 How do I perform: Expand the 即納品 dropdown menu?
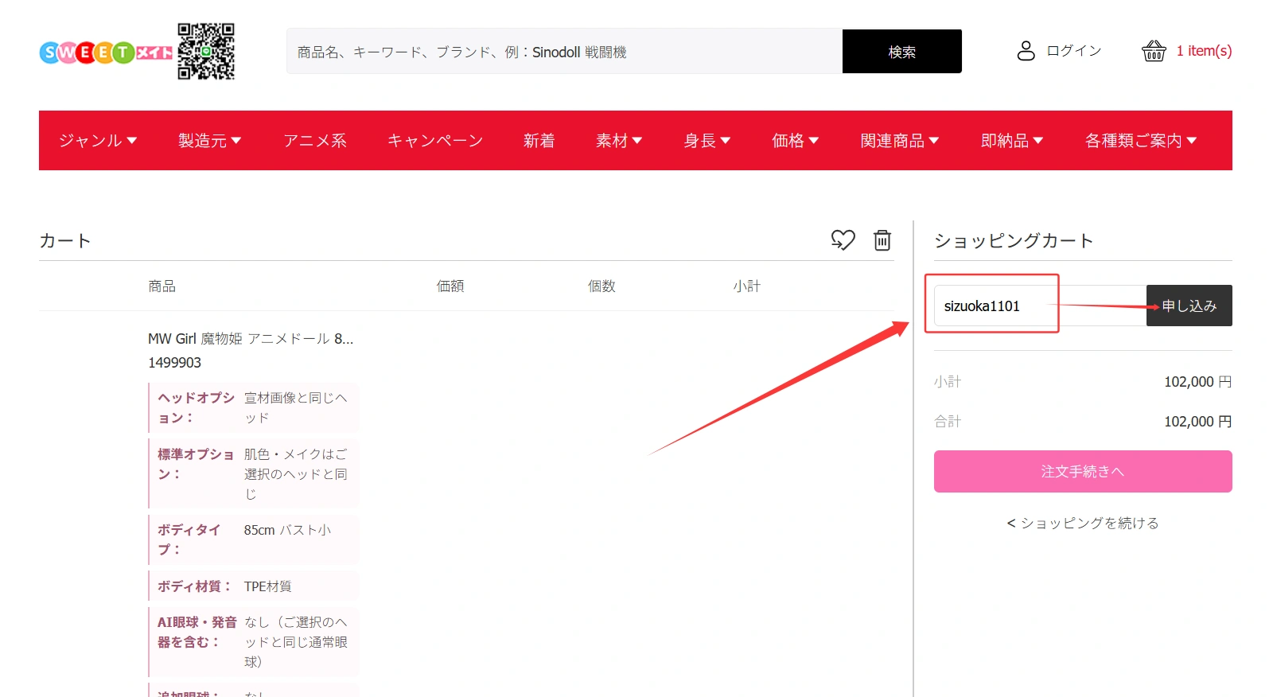click(x=1012, y=141)
